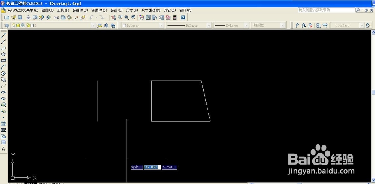Select the Polygon tool
Viewport: 375px width, 184px height.
(x=3, y=54)
